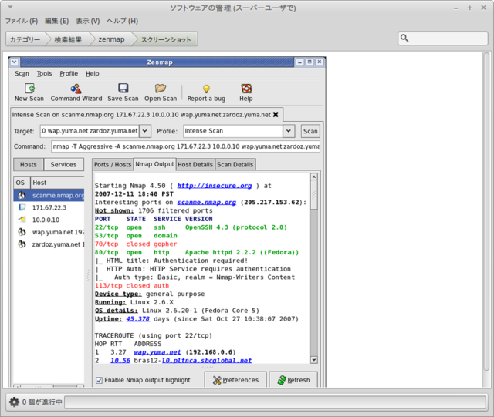
Task: Open the Zenmap window menu arrow icon
Action: [14, 62]
